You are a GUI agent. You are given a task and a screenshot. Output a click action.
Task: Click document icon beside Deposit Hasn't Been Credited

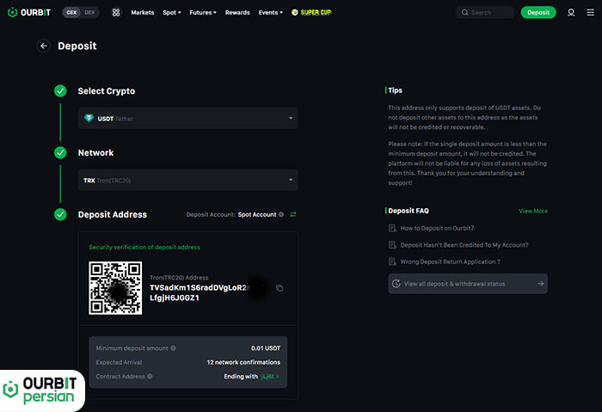(x=392, y=245)
